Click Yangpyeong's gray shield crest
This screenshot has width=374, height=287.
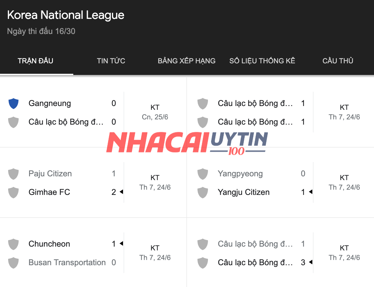[x=203, y=174]
